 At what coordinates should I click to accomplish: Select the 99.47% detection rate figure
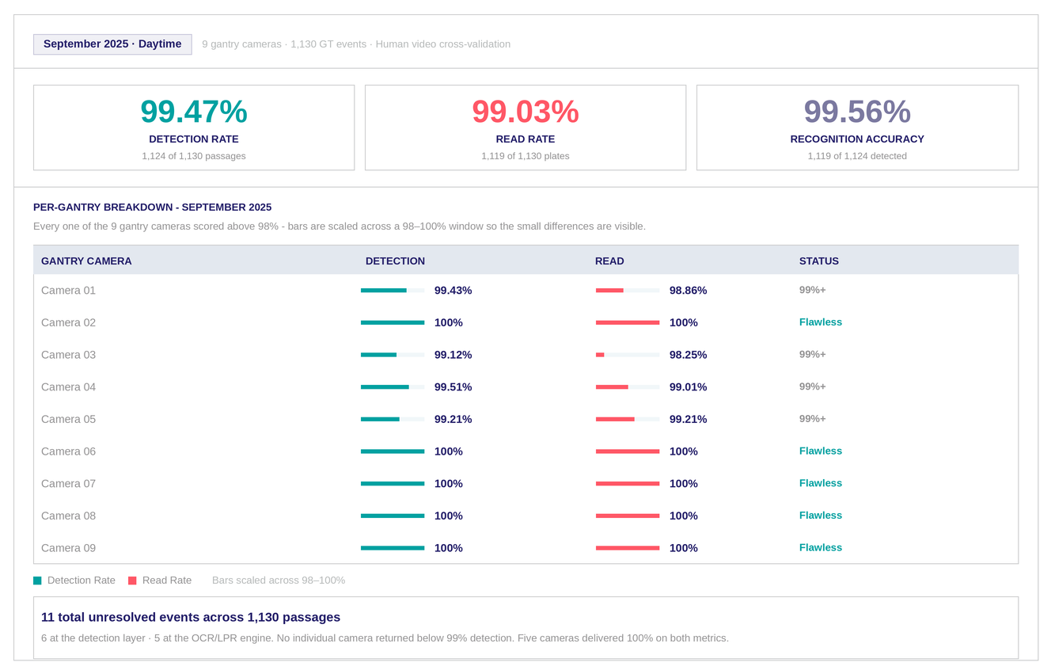click(194, 111)
